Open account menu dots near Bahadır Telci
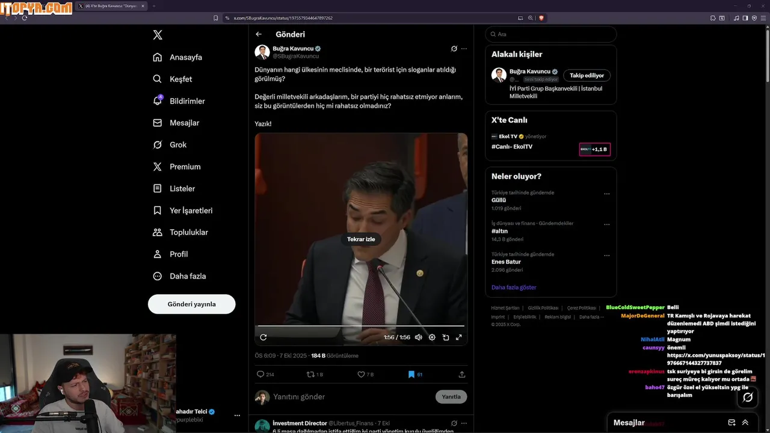The image size is (770, 433). [237, 416]
